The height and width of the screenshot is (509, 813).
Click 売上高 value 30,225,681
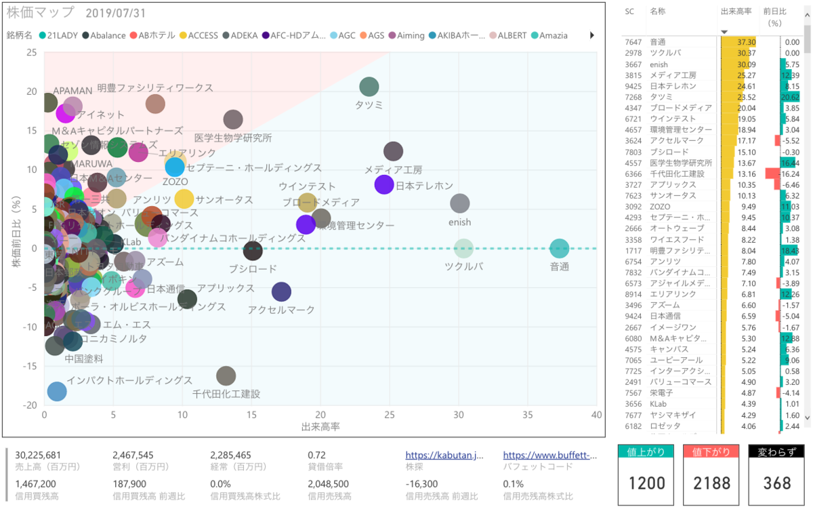[x=39, y=455]
